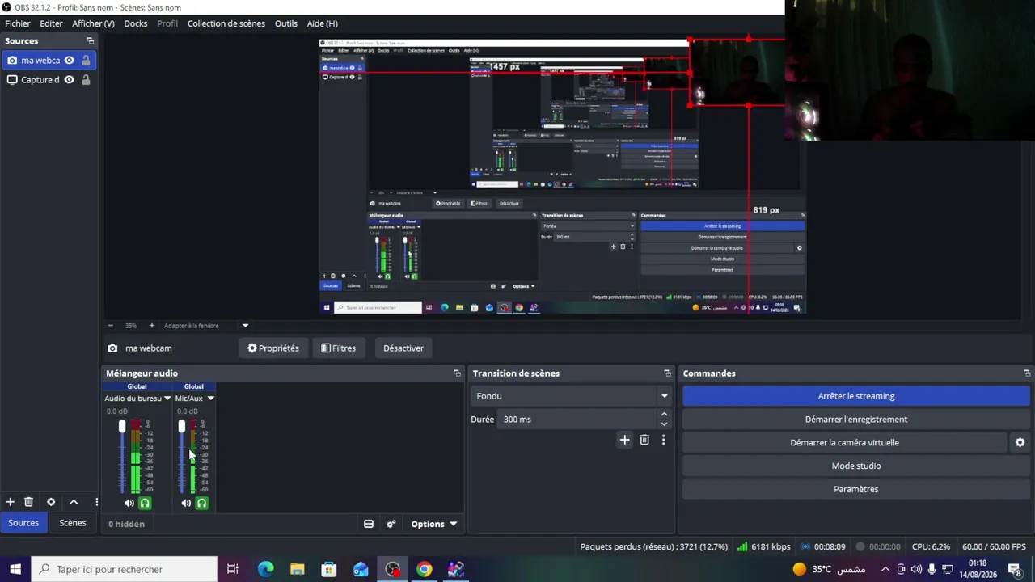Open Filtres for ma webcam
Screen dimensions: 1035x582
point(338,348)
